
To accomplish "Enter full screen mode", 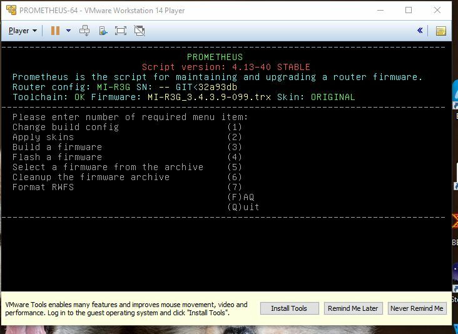I will coord(121,31).
